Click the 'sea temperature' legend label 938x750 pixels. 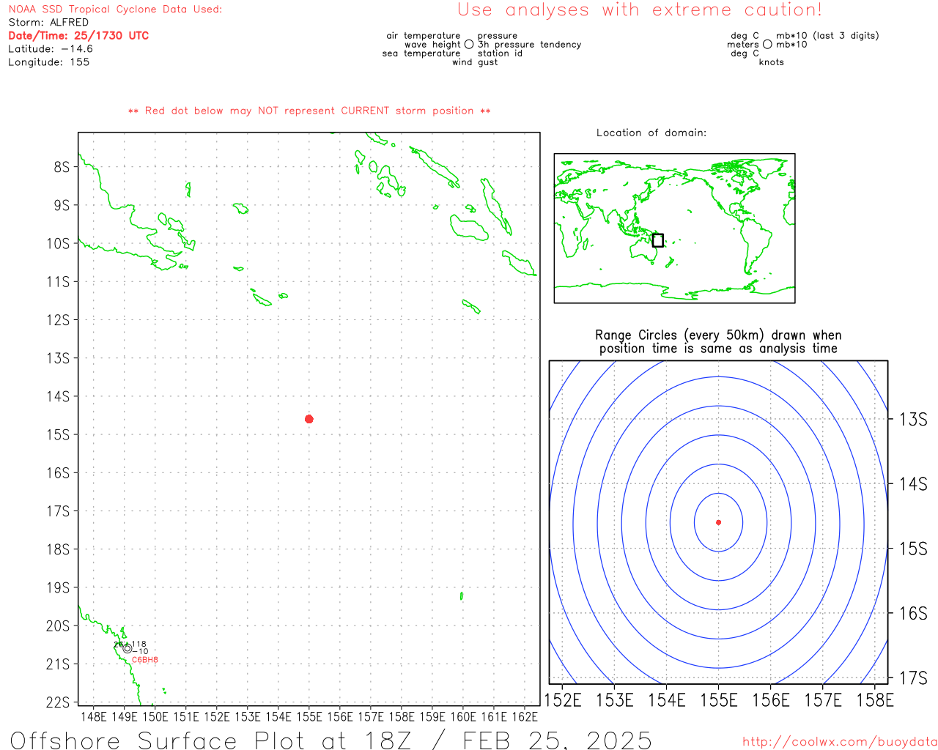coord(421,53)
